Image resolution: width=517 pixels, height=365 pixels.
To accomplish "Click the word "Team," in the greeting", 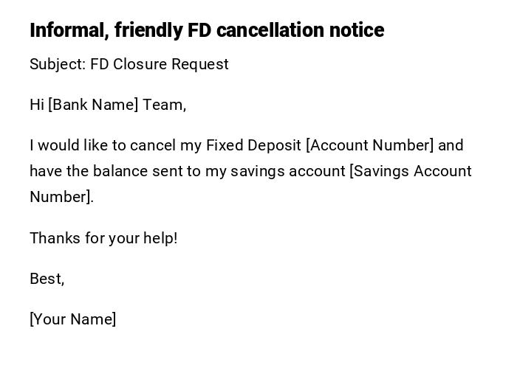I will [164, 105].
